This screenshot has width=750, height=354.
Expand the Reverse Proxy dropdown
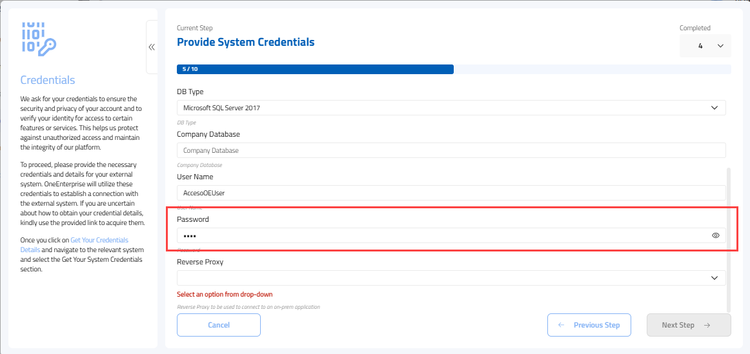pyautogui.click(x=445, y=278)
